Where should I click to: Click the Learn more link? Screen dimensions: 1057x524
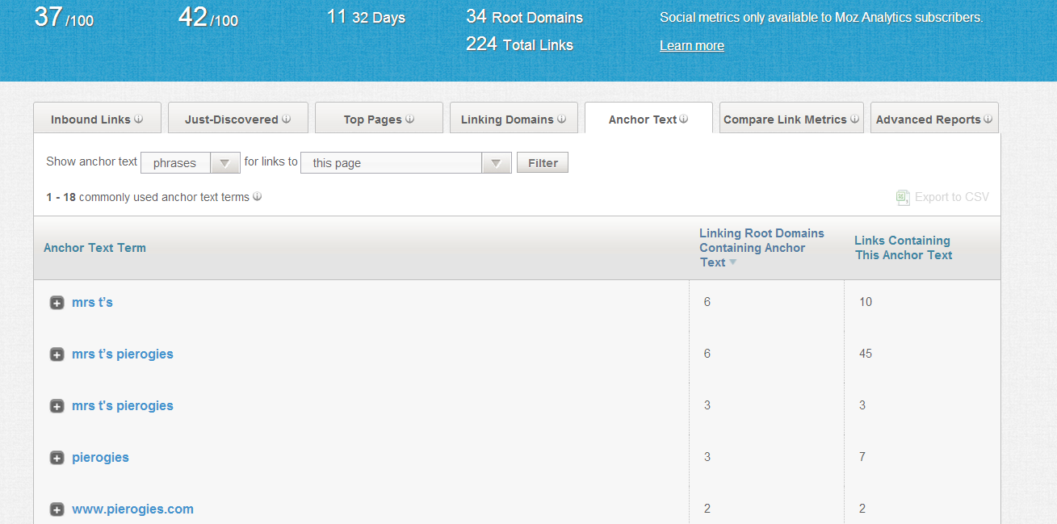point(692,46)
